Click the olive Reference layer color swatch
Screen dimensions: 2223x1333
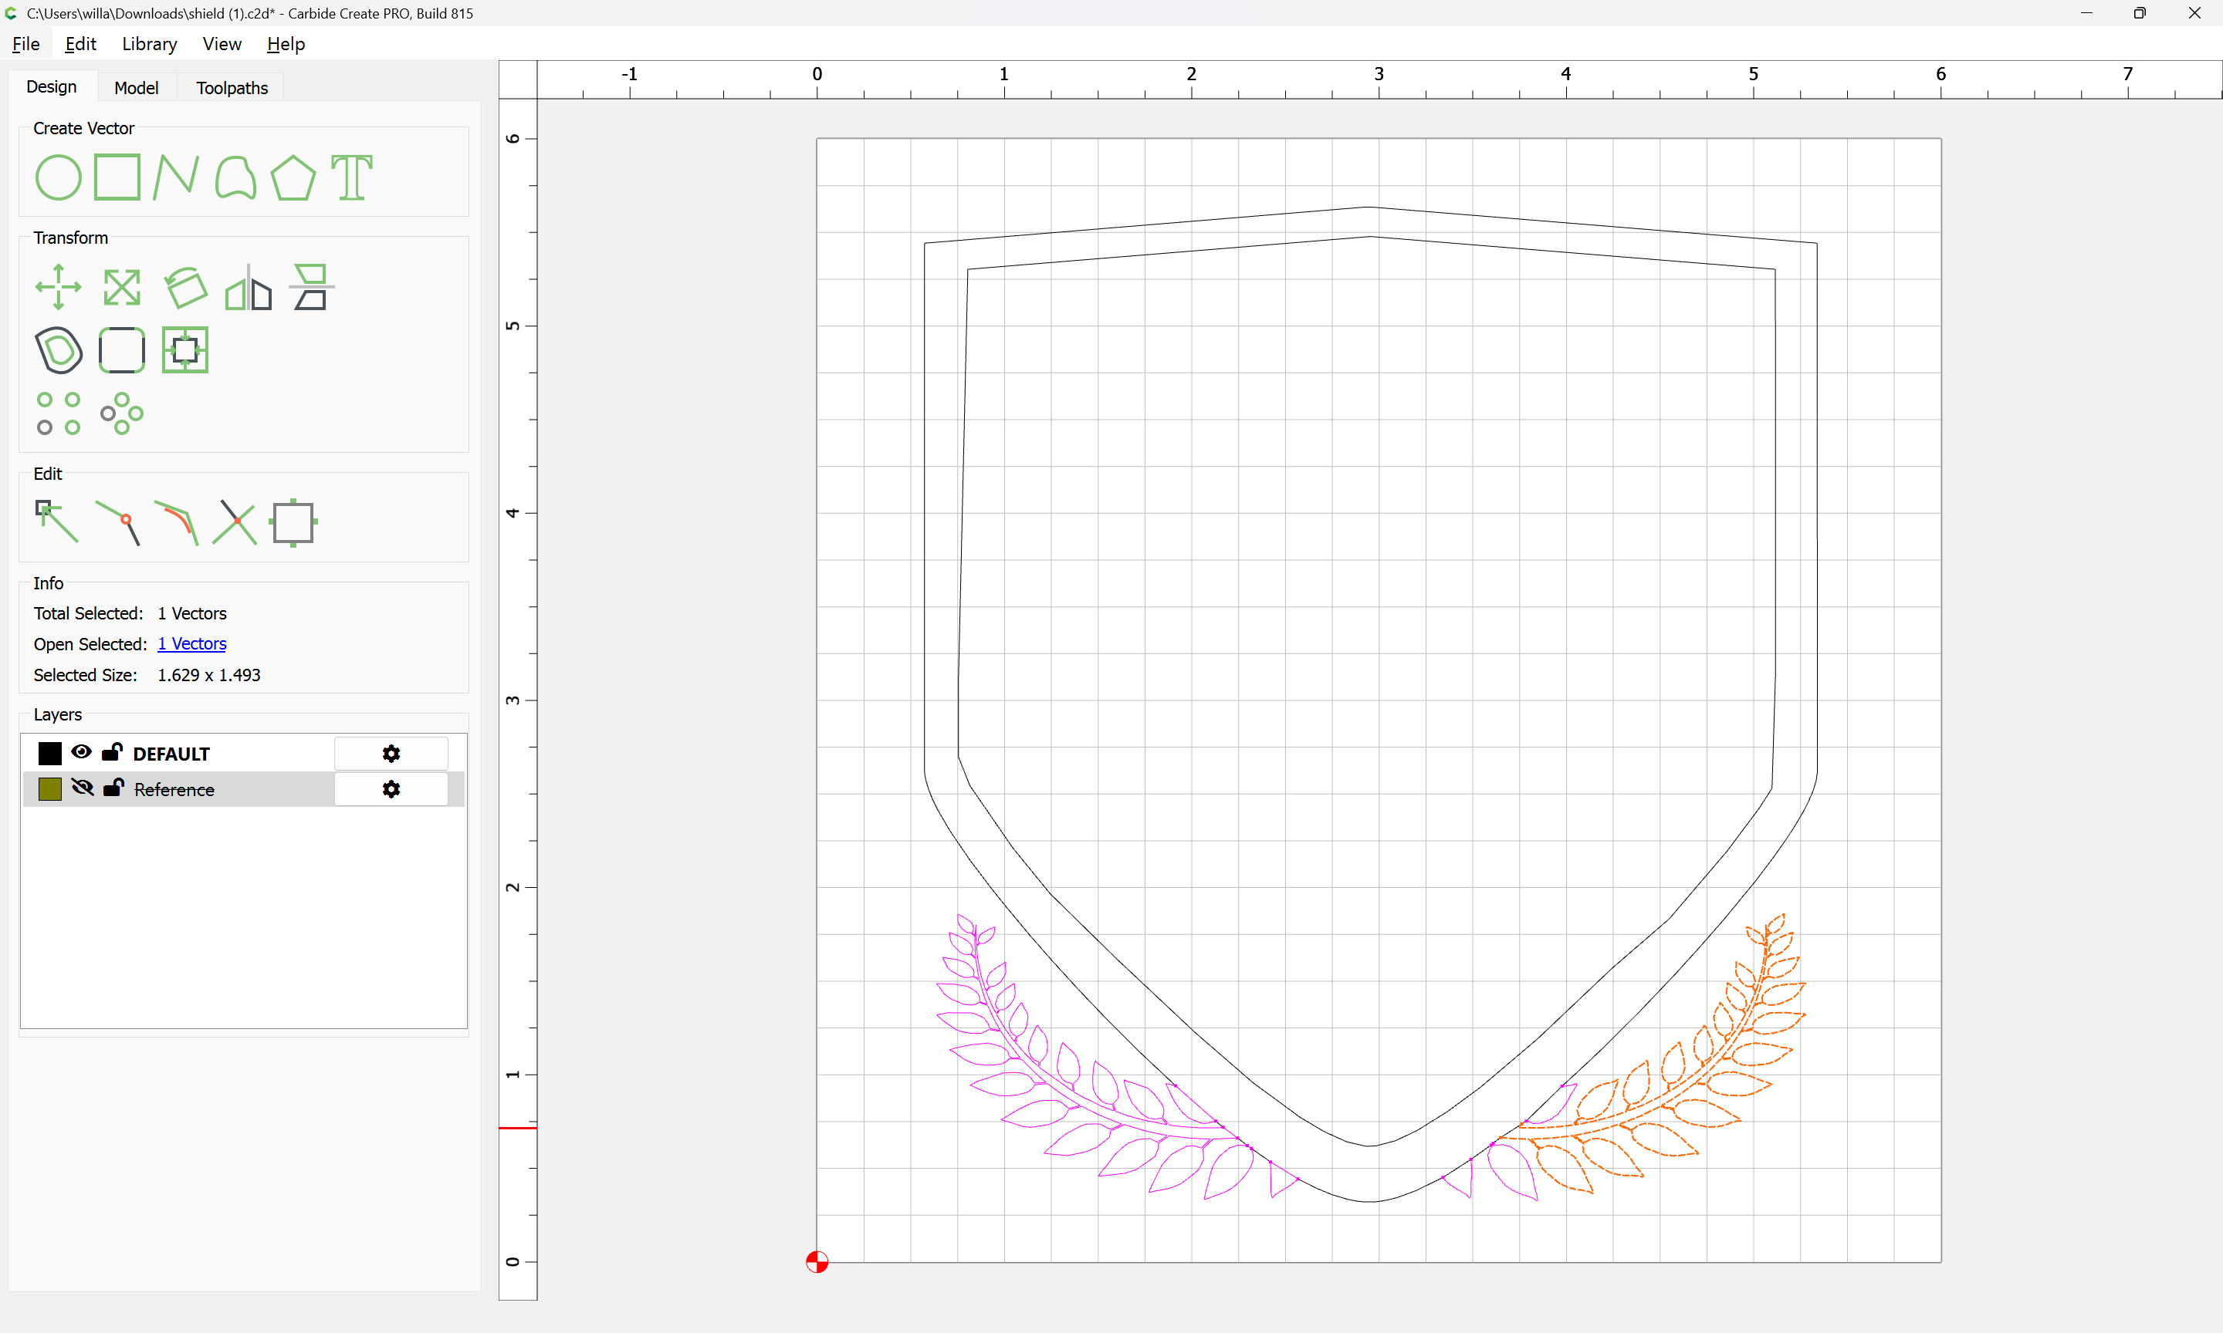pos(50,788)
